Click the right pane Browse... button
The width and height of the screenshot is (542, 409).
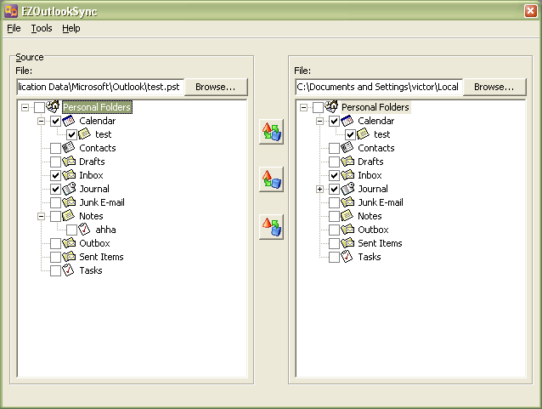click(494, 87)
